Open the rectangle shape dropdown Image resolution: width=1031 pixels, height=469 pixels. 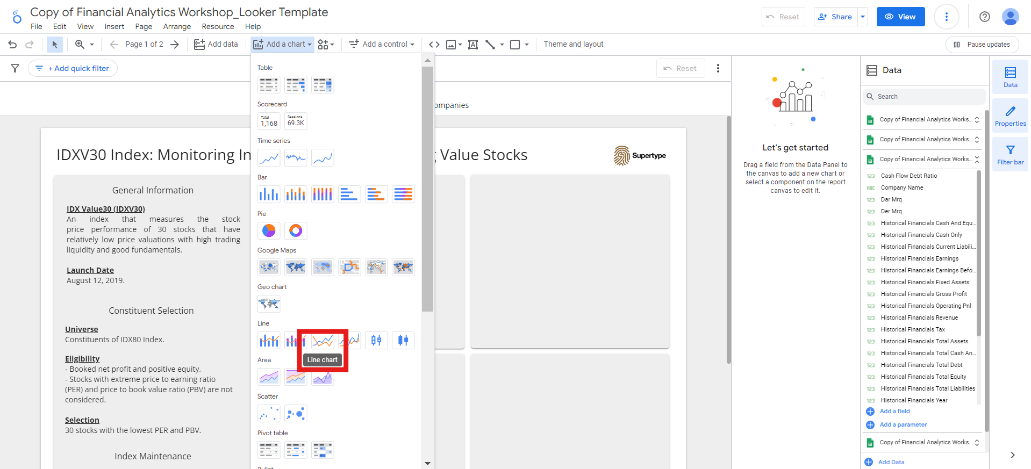519,45
